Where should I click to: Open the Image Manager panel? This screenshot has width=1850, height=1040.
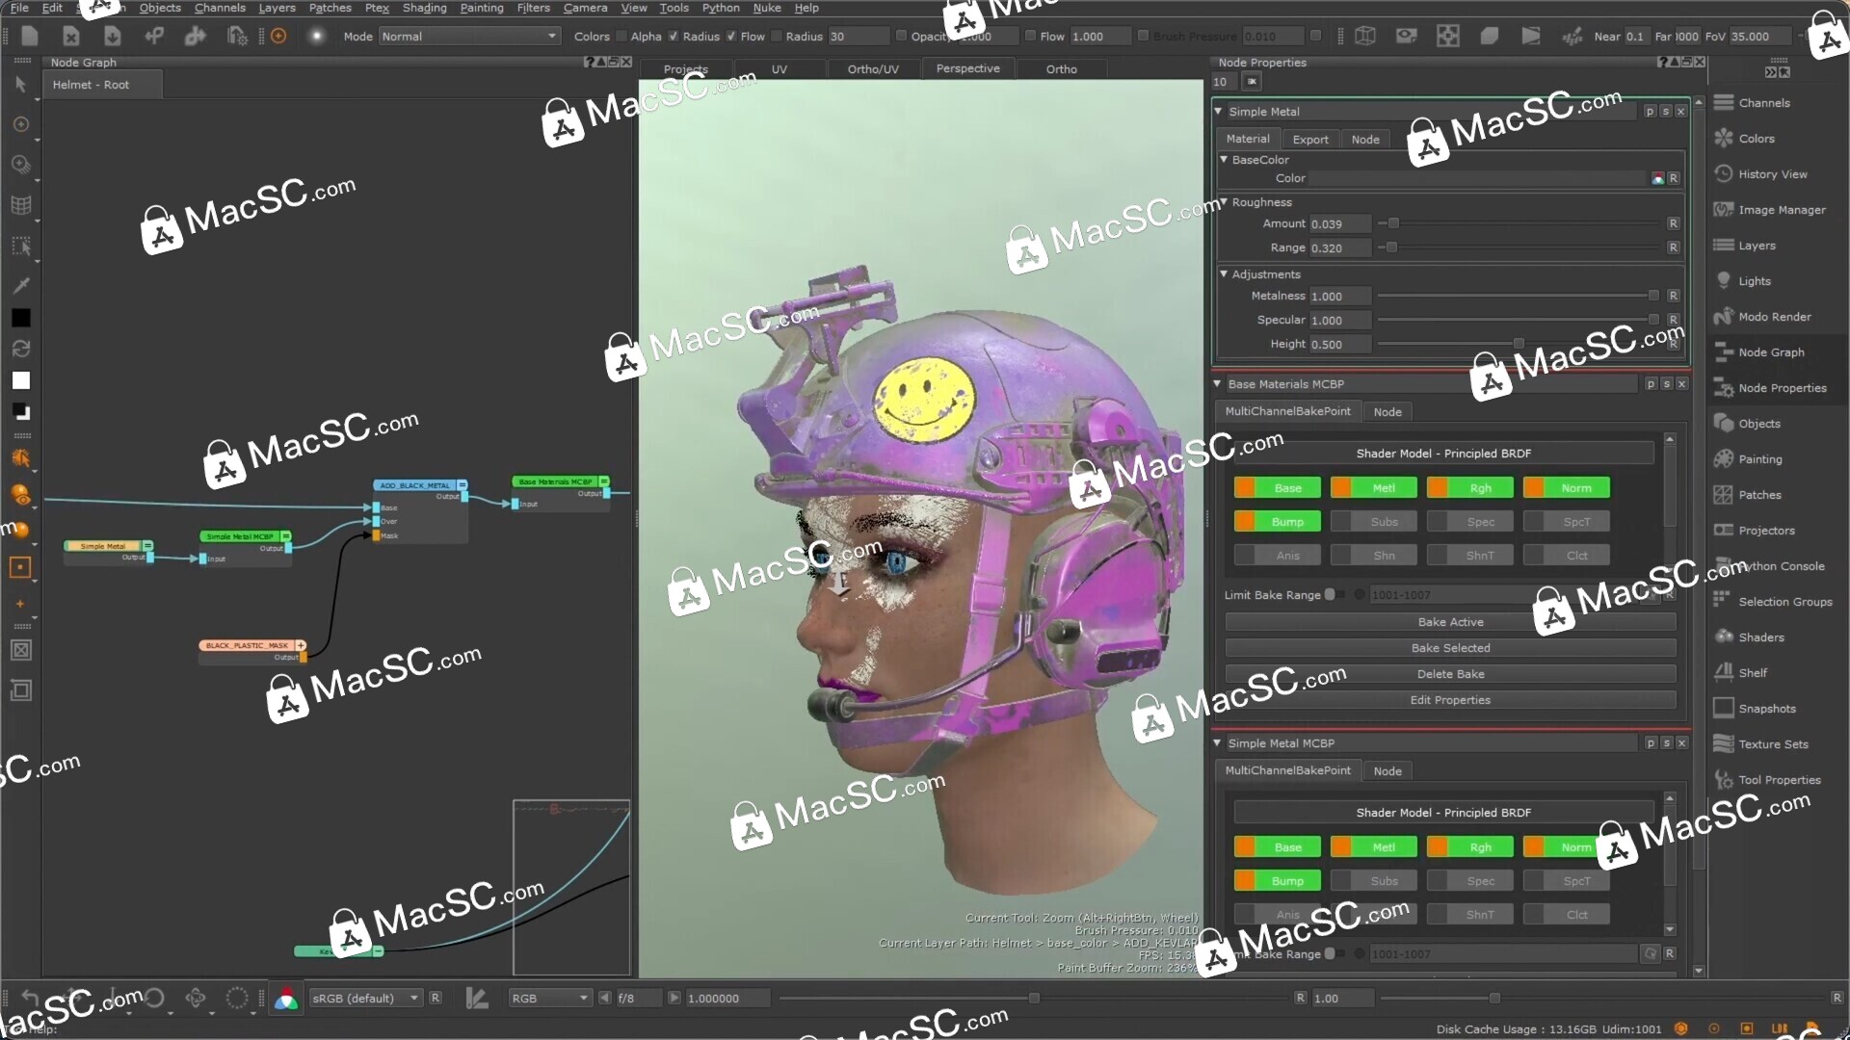click(1778, 210)
